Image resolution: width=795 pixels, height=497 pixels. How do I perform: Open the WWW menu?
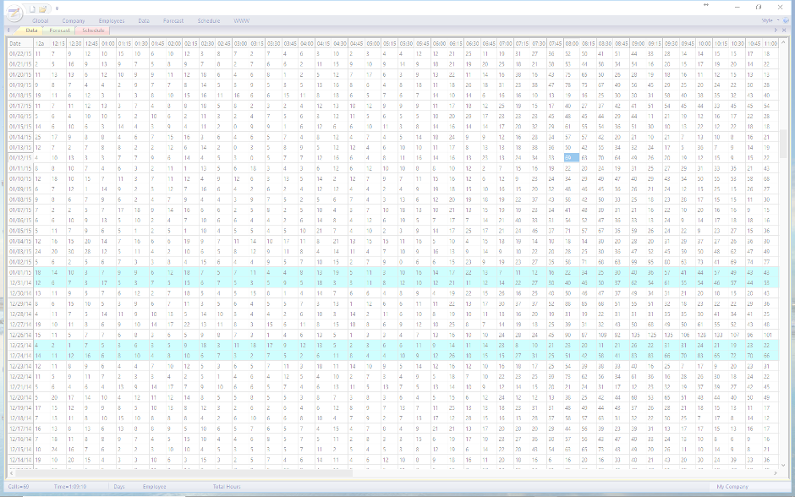point(241,21)
